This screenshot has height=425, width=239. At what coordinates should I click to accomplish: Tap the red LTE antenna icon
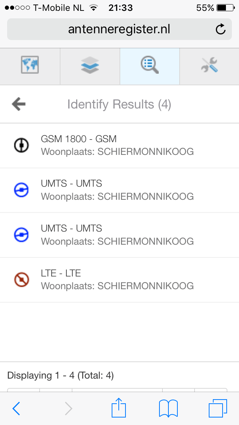point(21,279)
